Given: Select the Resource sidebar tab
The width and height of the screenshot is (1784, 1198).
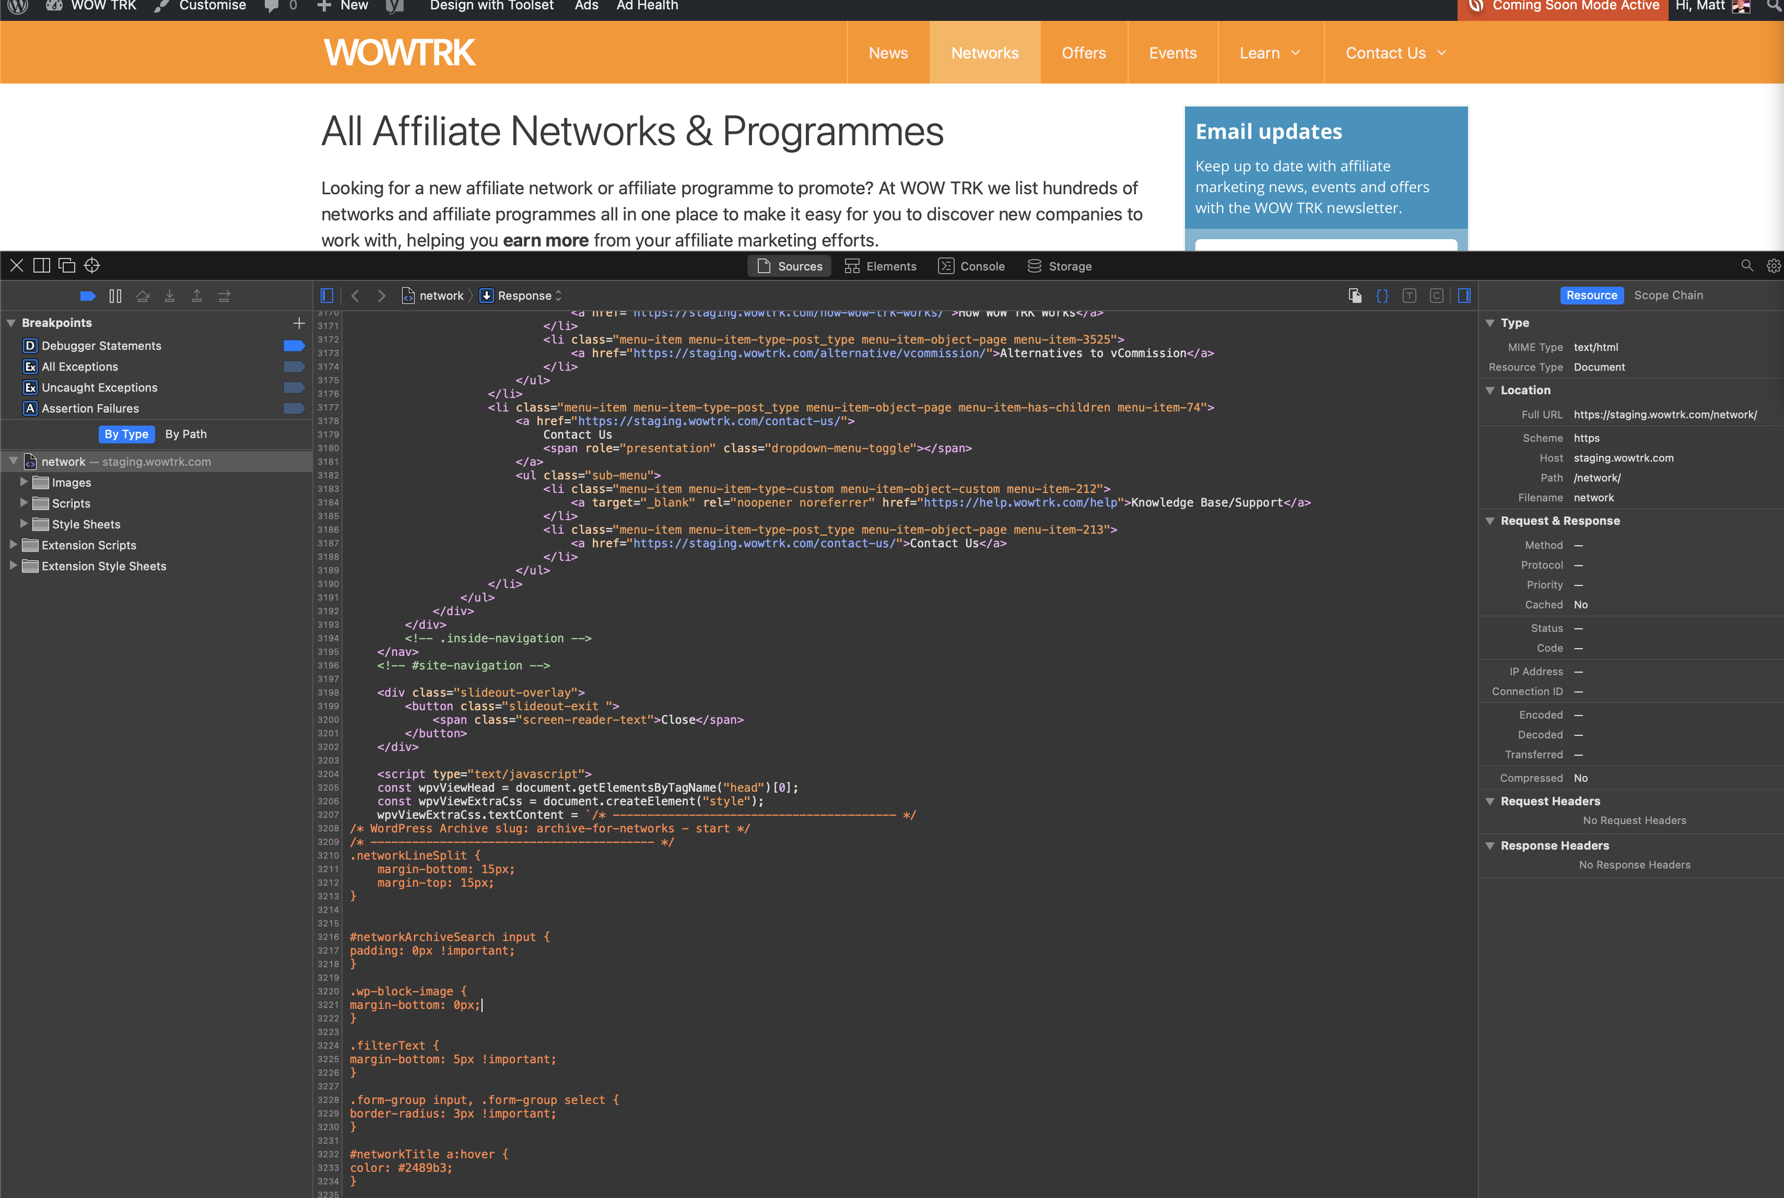Looking at the screenshot, I should coord(1591,296).
